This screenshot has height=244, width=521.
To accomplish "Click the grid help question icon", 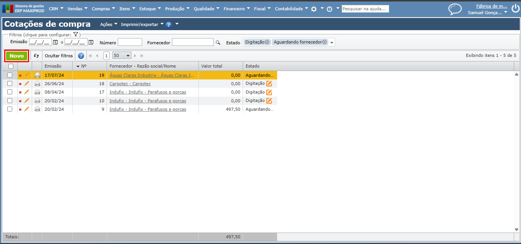I will click(81, 56).
